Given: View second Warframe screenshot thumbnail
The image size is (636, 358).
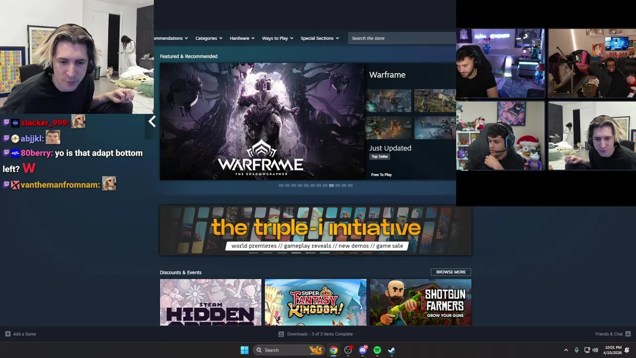Looking at the screenshot, I should click(x=435, y=101).
